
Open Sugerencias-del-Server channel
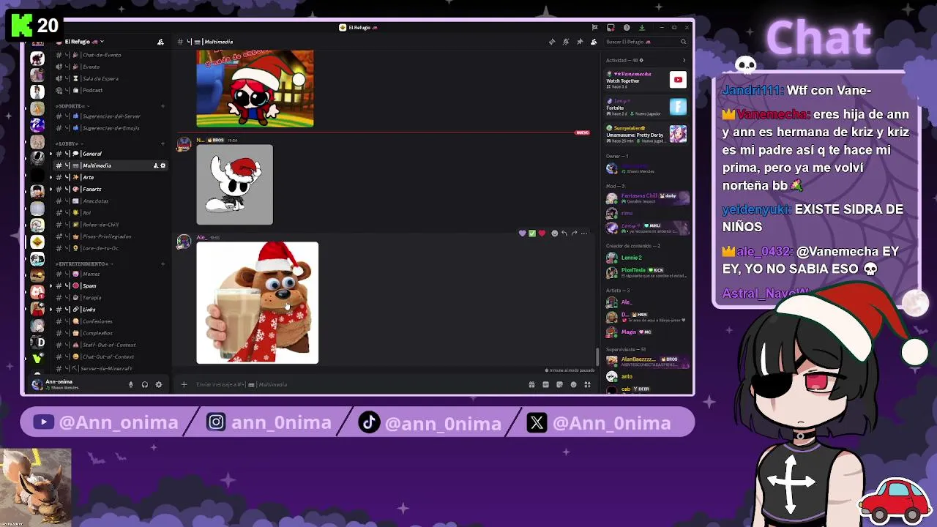tap(110, 116)
